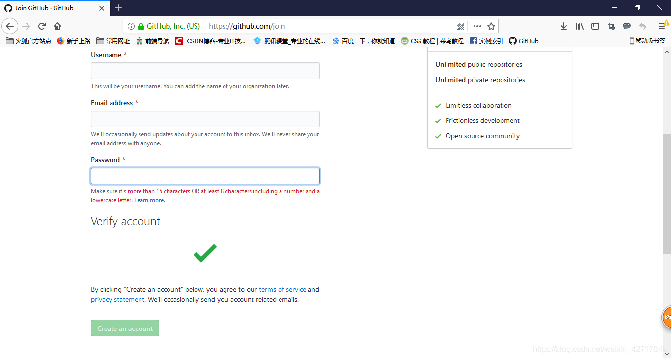Click the vertical page scrollbar thumb
671x358 pixels.
tap(667, 194)
